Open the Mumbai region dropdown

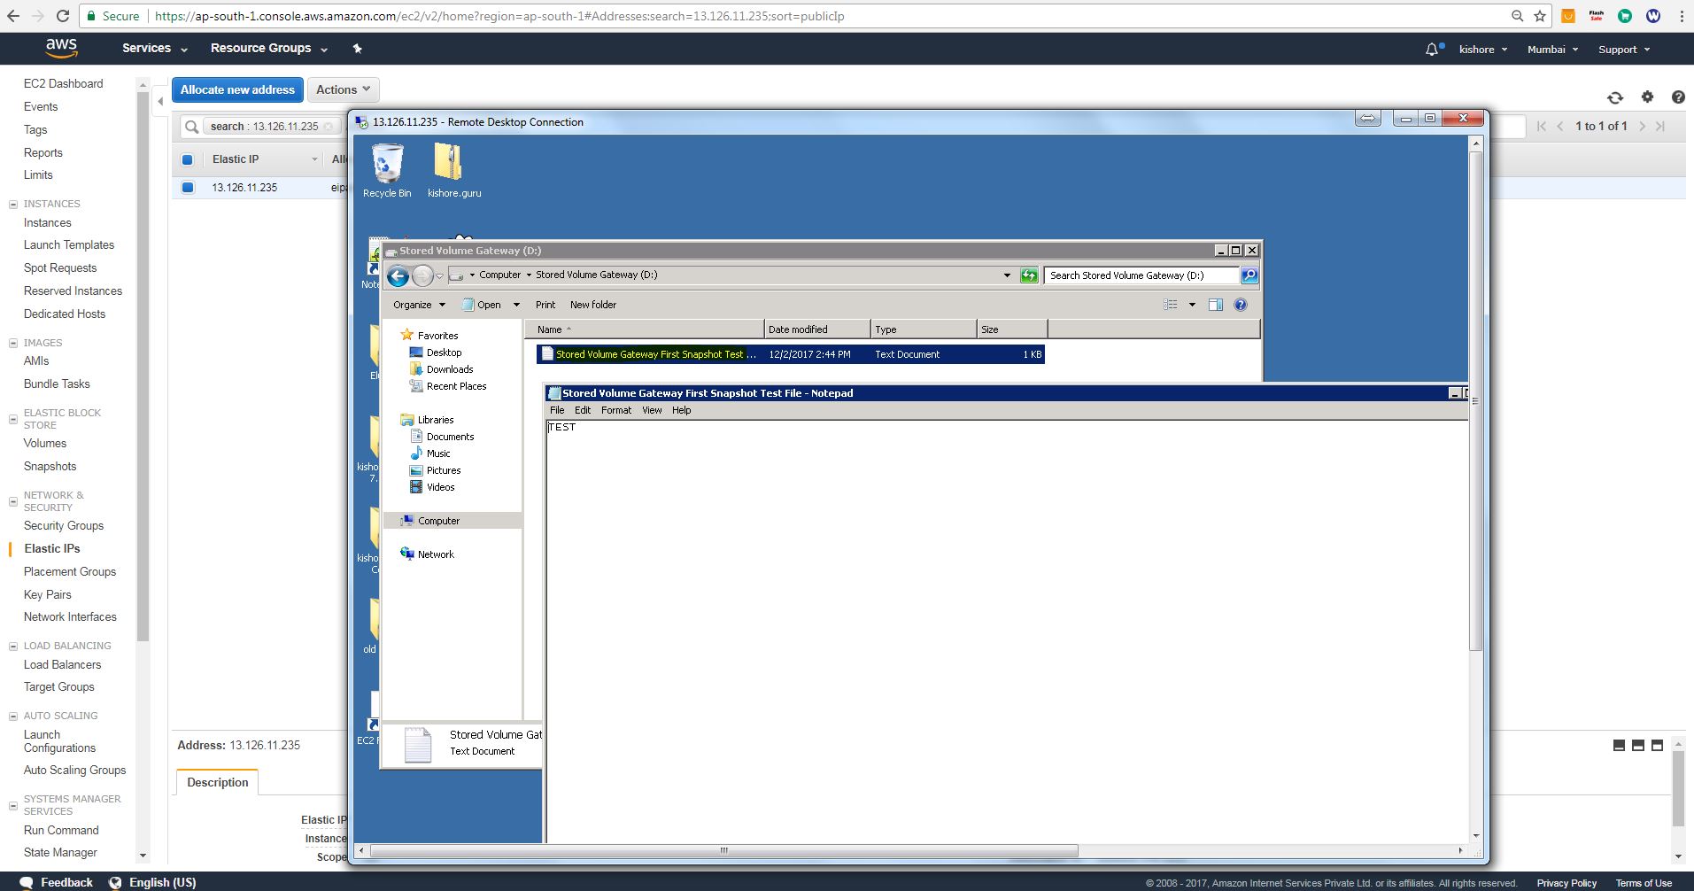click(x=1551, y=50)
